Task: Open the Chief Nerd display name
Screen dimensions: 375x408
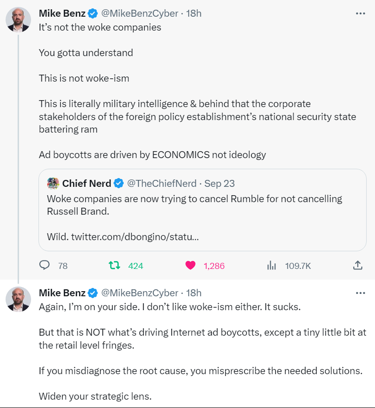Action: click(86, 184)
